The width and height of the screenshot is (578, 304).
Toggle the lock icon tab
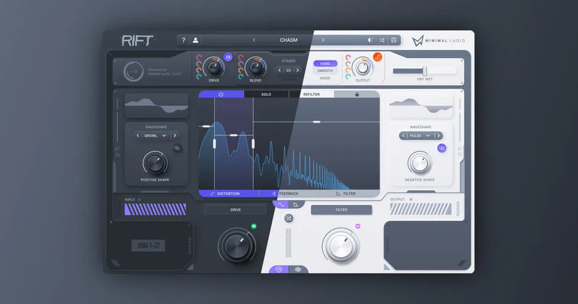357,94
